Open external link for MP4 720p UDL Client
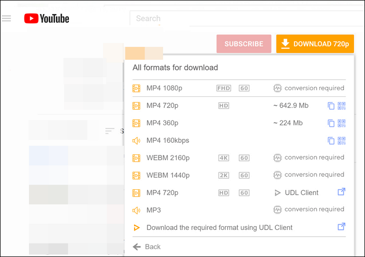This screenshot has width=365, height=257. 342,192
